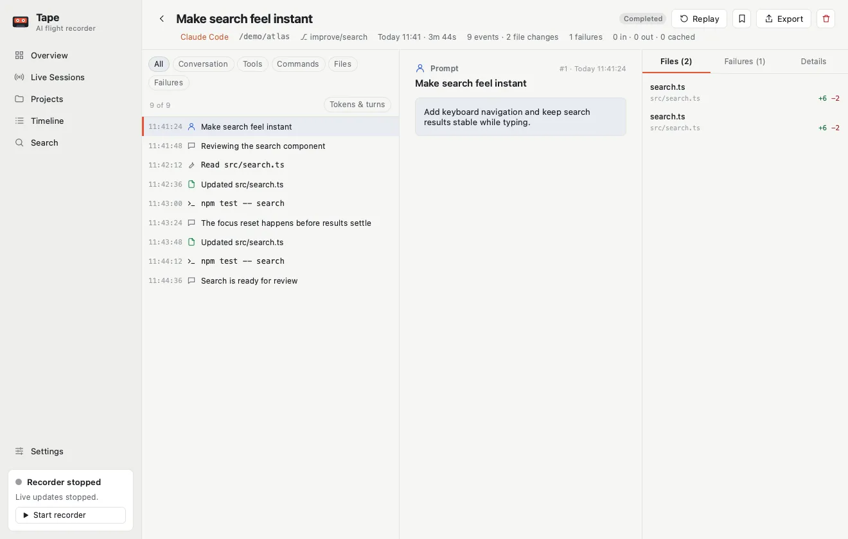Start the recorder
This screenshot has width=848, height=539.
(x=71, y=515)
